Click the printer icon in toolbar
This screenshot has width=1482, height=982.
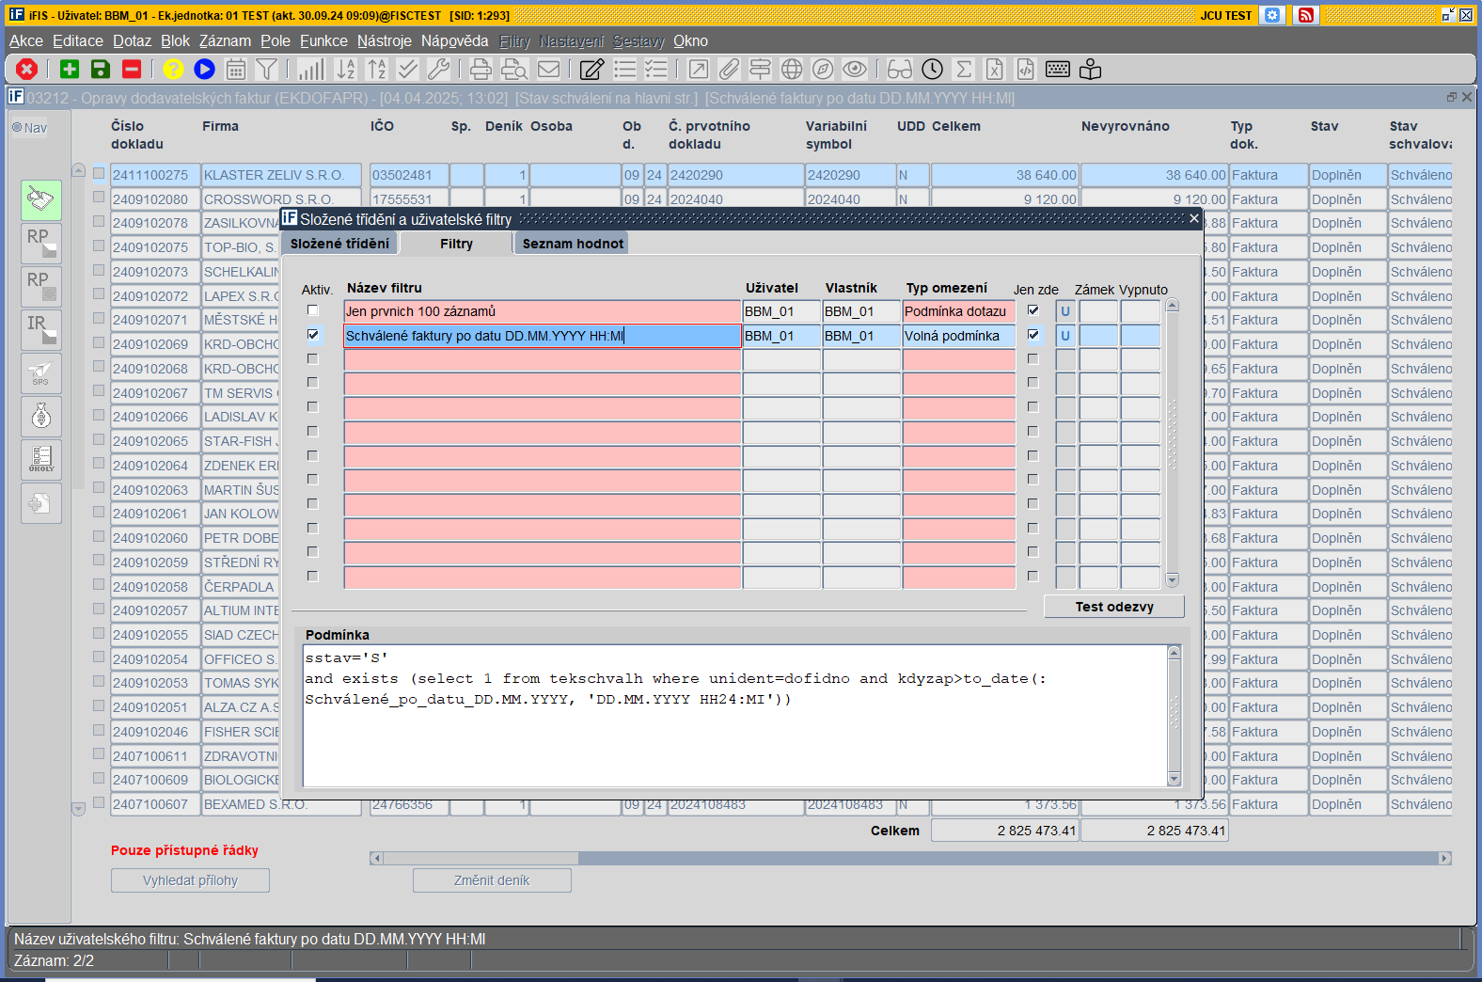(x=481, y=69)
